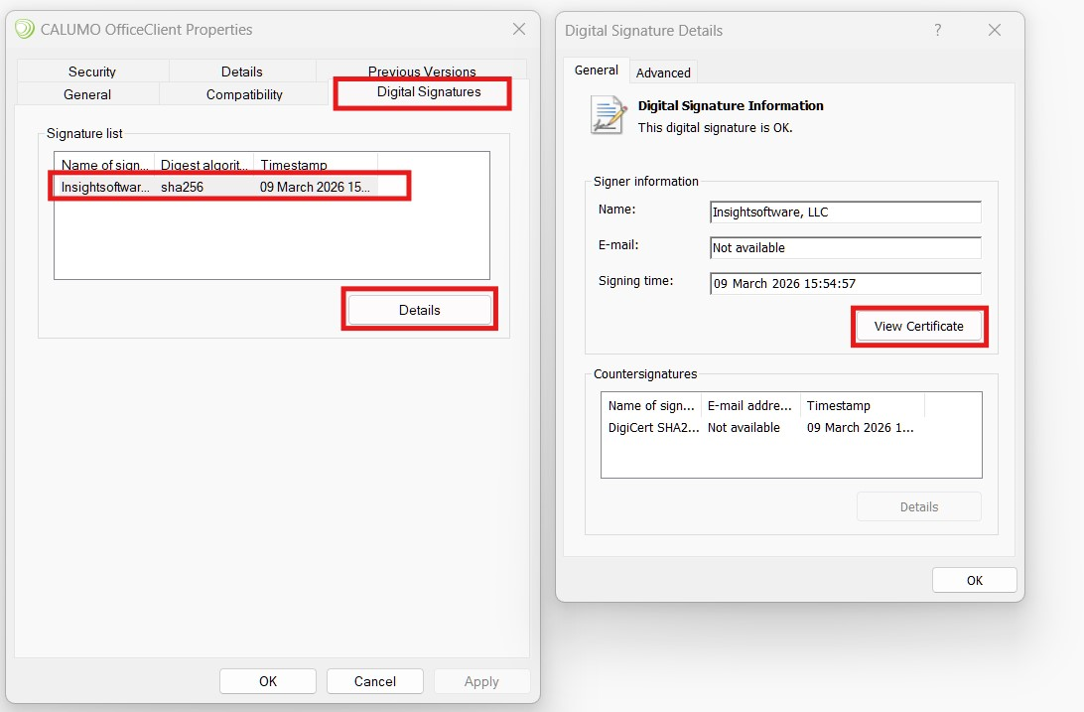Open the Details tab in Properties
Screen dimensions: 1084x712
point(242,71)
